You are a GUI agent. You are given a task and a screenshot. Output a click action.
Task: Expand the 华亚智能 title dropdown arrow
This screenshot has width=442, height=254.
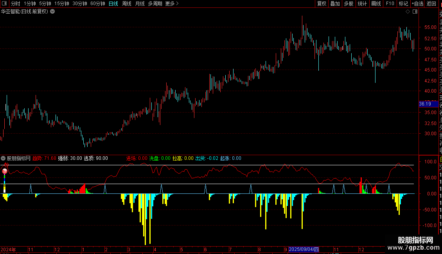tap(52, 12)
